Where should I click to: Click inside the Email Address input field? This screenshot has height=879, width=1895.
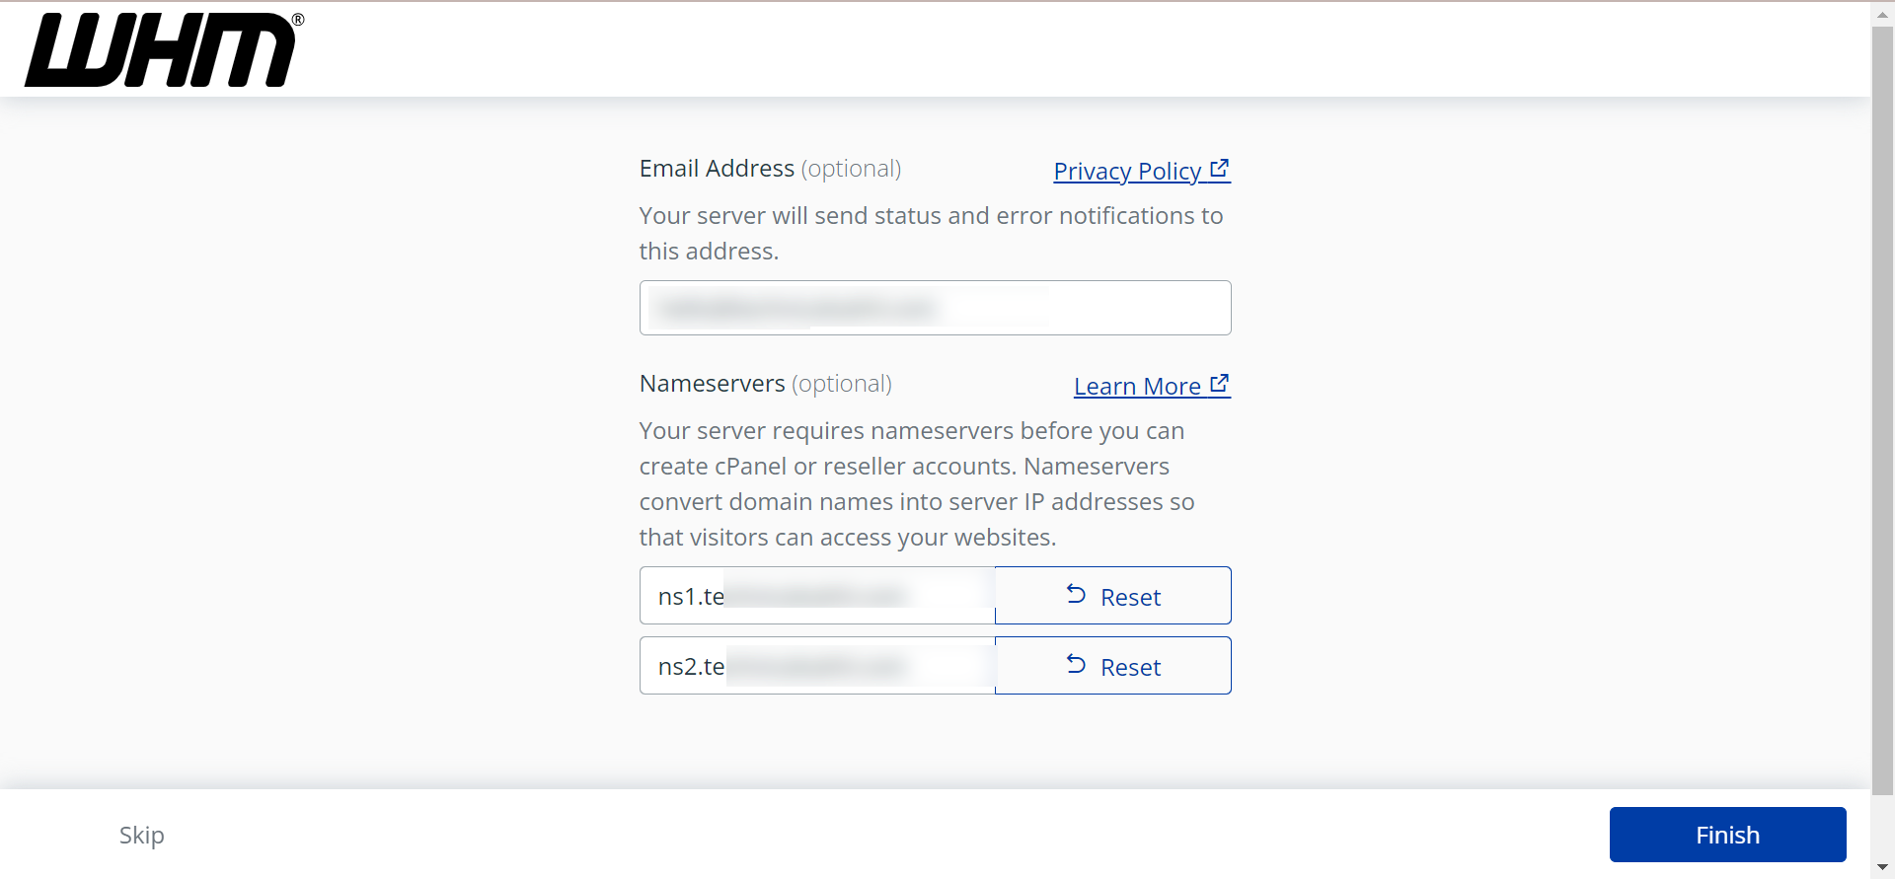click(935, 307)
